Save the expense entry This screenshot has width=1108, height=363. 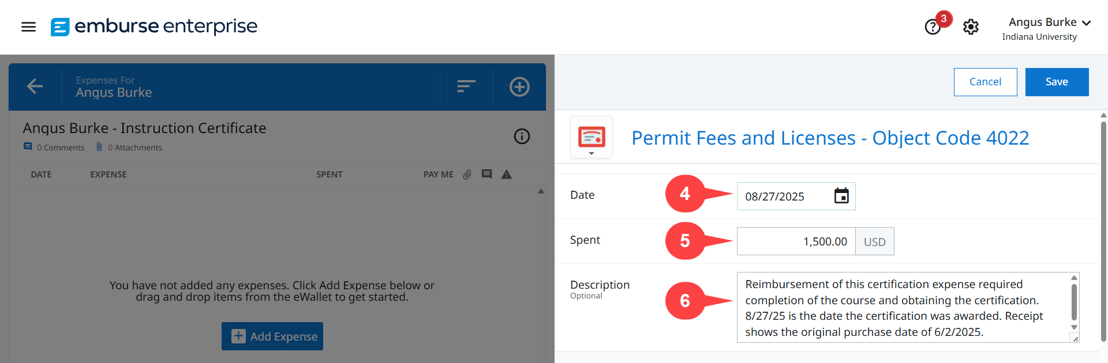[x=1057, y=82]
